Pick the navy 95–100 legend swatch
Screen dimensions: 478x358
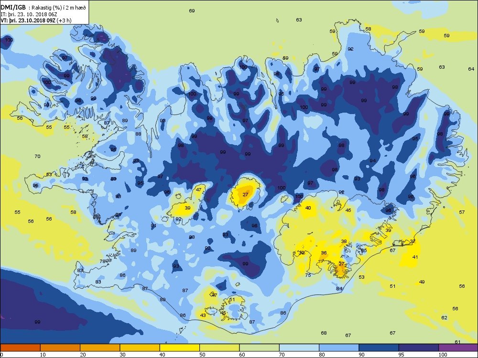tap(419, 347)
